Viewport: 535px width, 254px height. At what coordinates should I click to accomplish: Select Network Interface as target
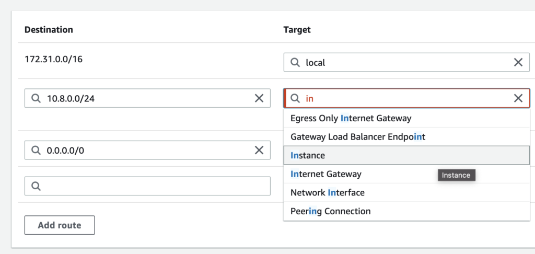tap(406, 192)
